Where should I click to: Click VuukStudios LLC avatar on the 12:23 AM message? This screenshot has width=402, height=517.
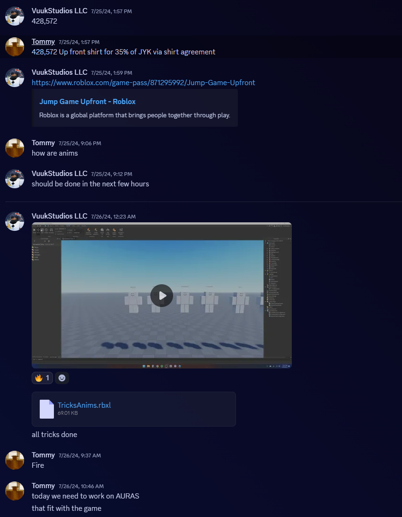point(15,221)
